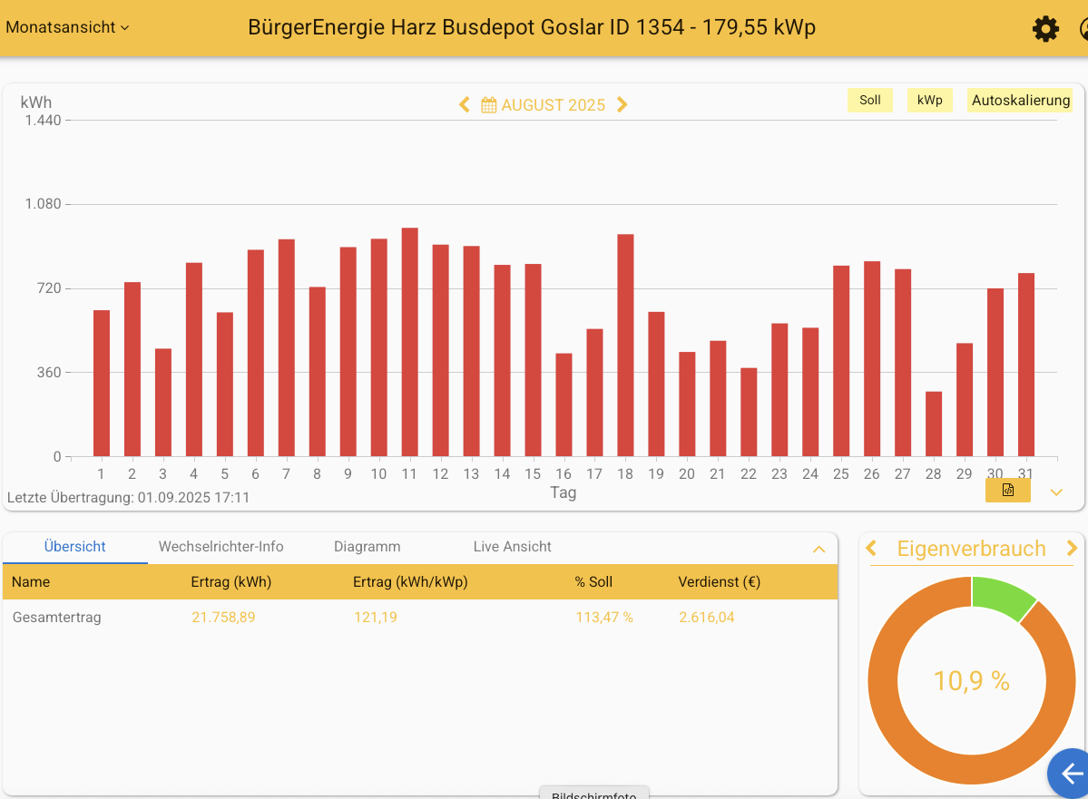Viewport: 1088px width, 799px height.
Task: Select the Live Ansicht tab
Action: coord(512,547)
